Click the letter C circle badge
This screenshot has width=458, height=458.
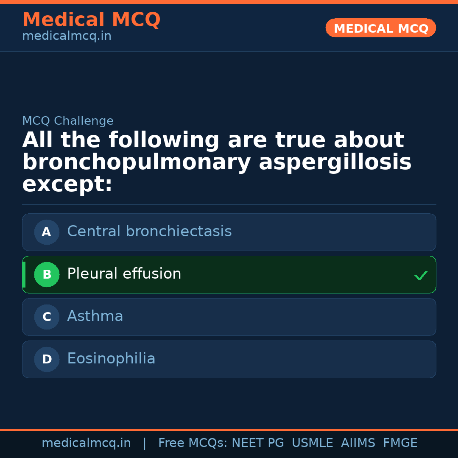[47, 317]
